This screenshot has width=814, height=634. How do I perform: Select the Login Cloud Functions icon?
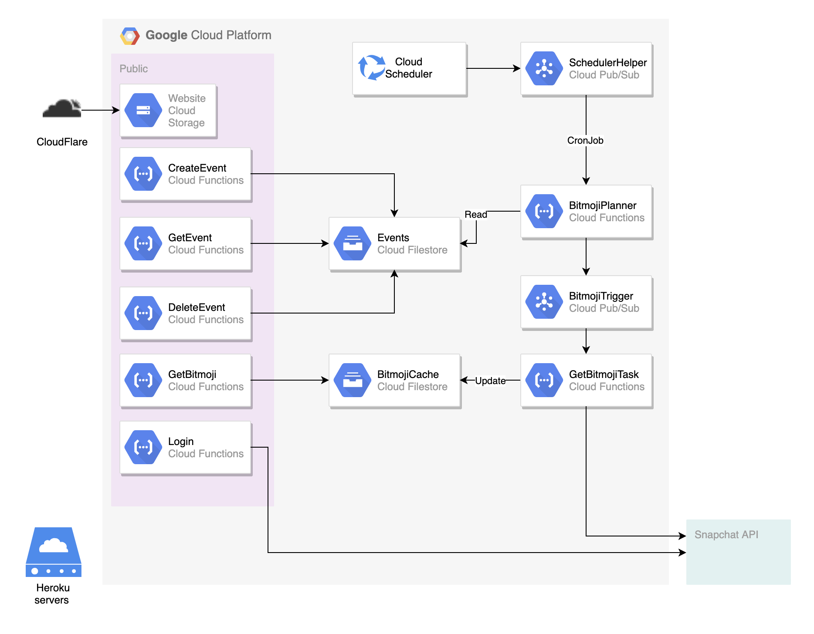(143, 447)
